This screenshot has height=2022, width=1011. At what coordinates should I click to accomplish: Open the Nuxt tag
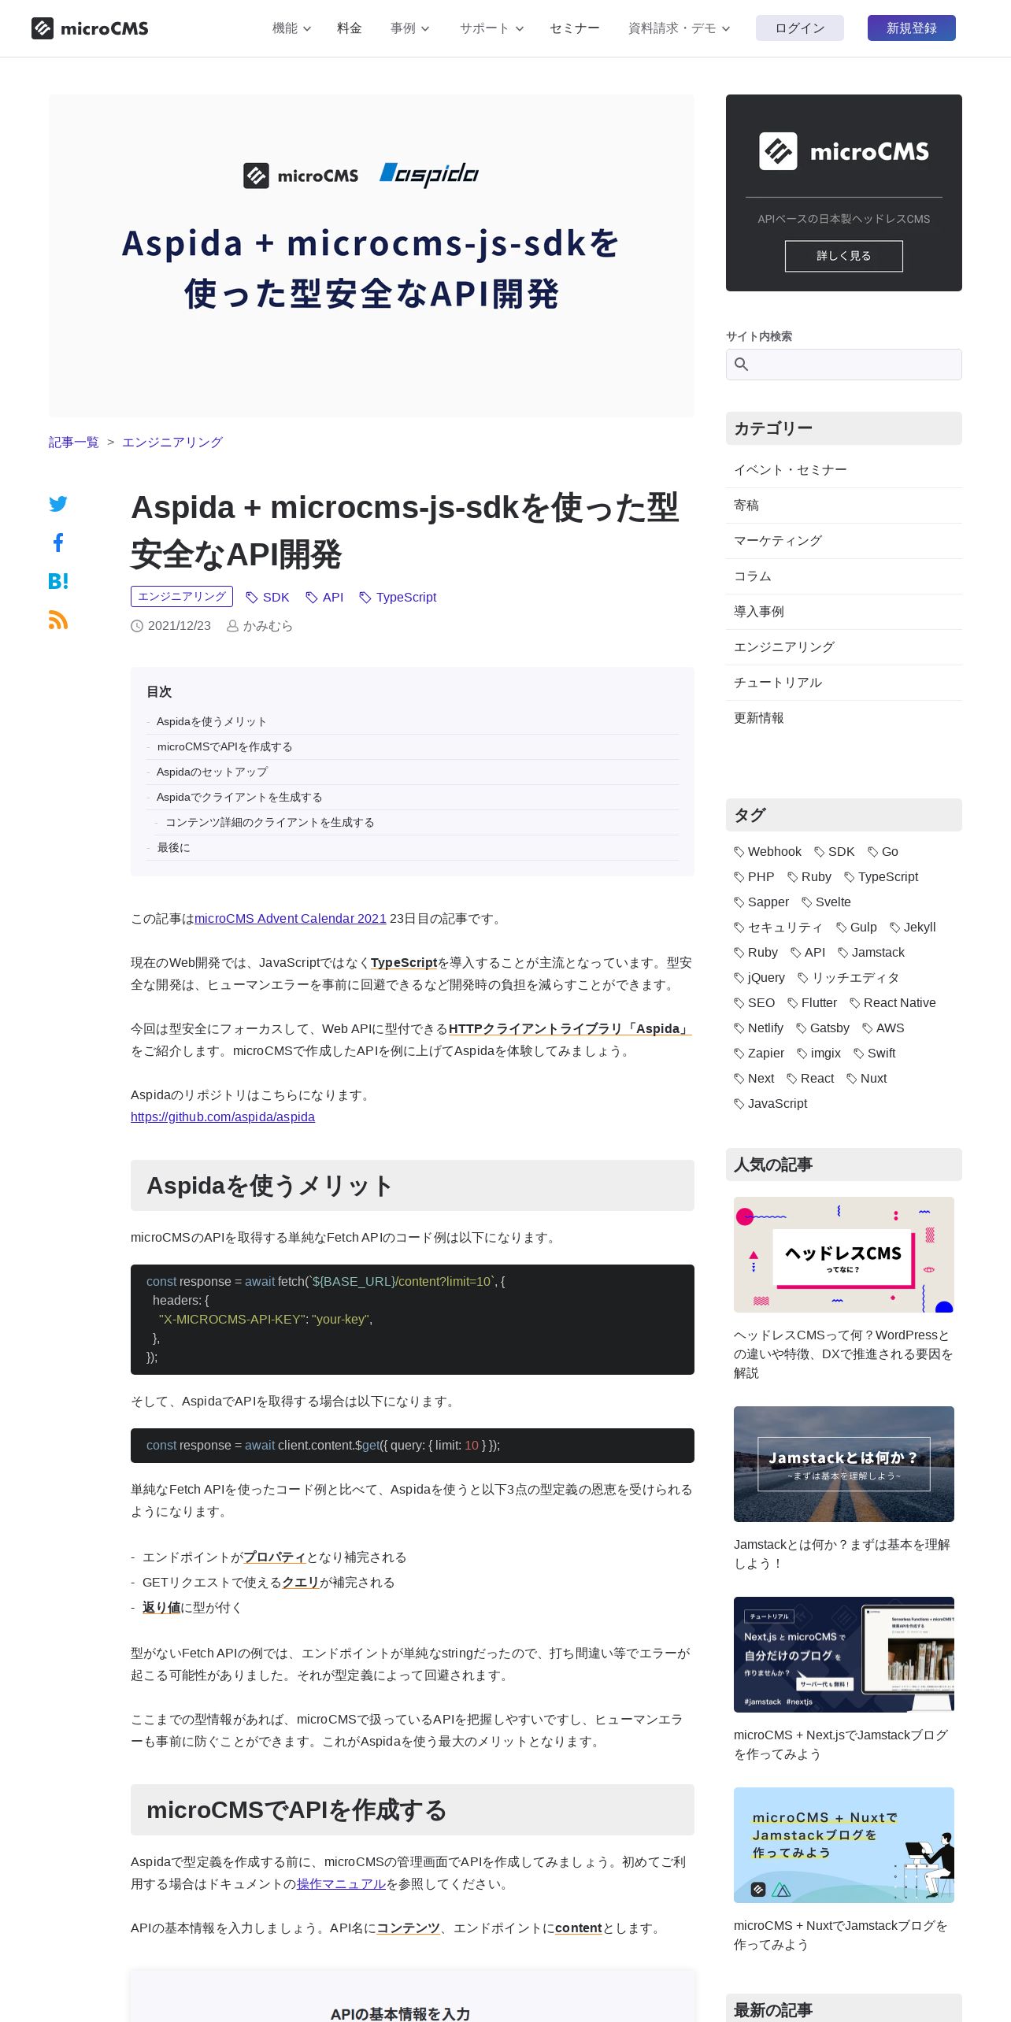point(867,1079)
